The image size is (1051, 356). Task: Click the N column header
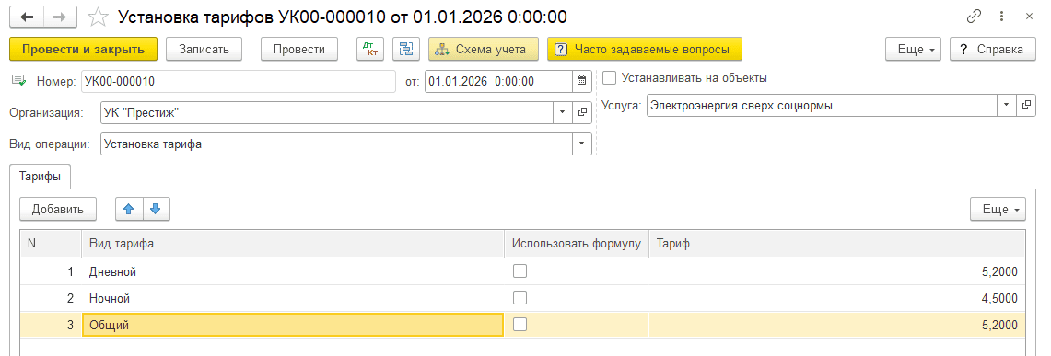[x=51, y=245]
